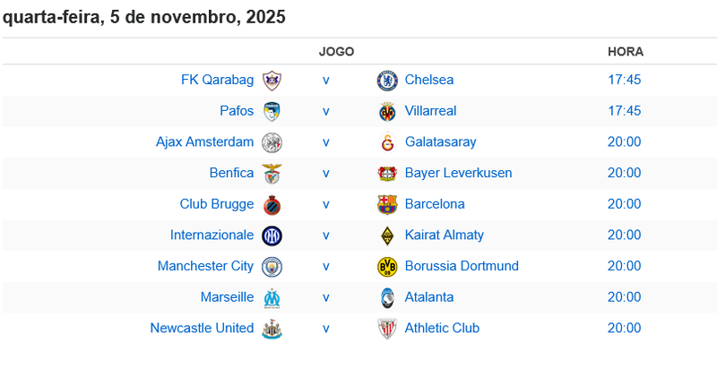The image size is (717, 368).
Task: Click the Marseille club crest icon
Action: click(x=272, y=298)
